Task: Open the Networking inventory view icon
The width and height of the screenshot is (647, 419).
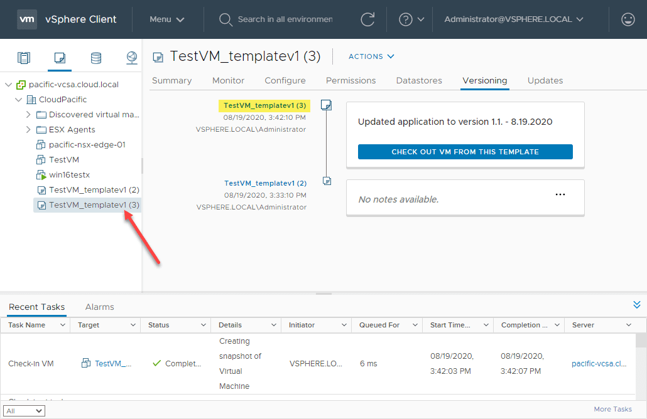Action: click(x=131, y=58)
